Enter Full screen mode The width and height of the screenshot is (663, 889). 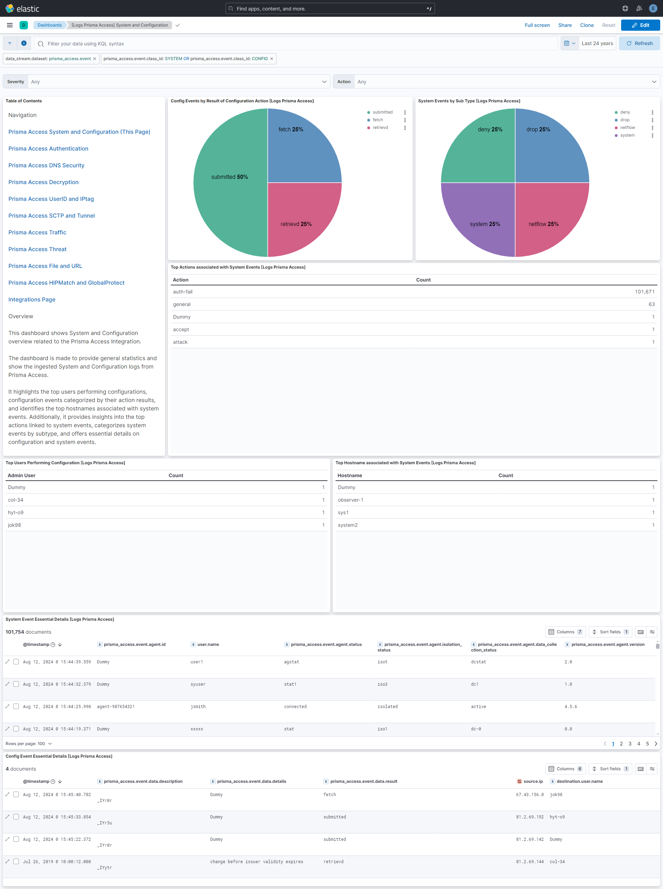(537, 25)
